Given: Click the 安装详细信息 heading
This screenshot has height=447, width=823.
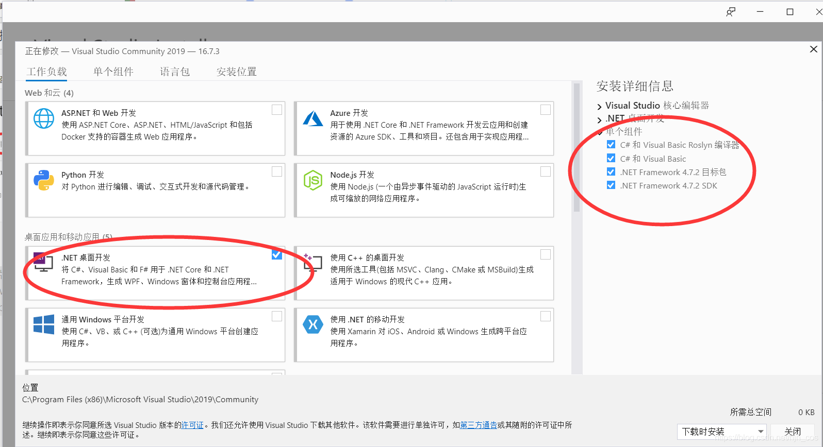Looking at the screenshot, I should click(635, 86).
